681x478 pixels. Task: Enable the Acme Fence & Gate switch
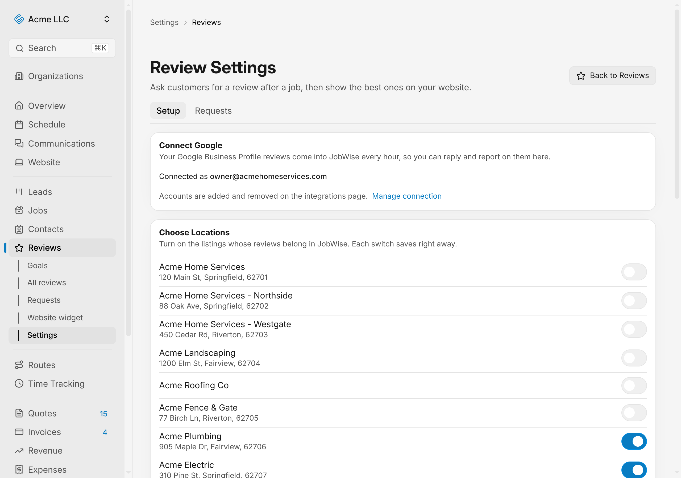(x=634, y=413)
